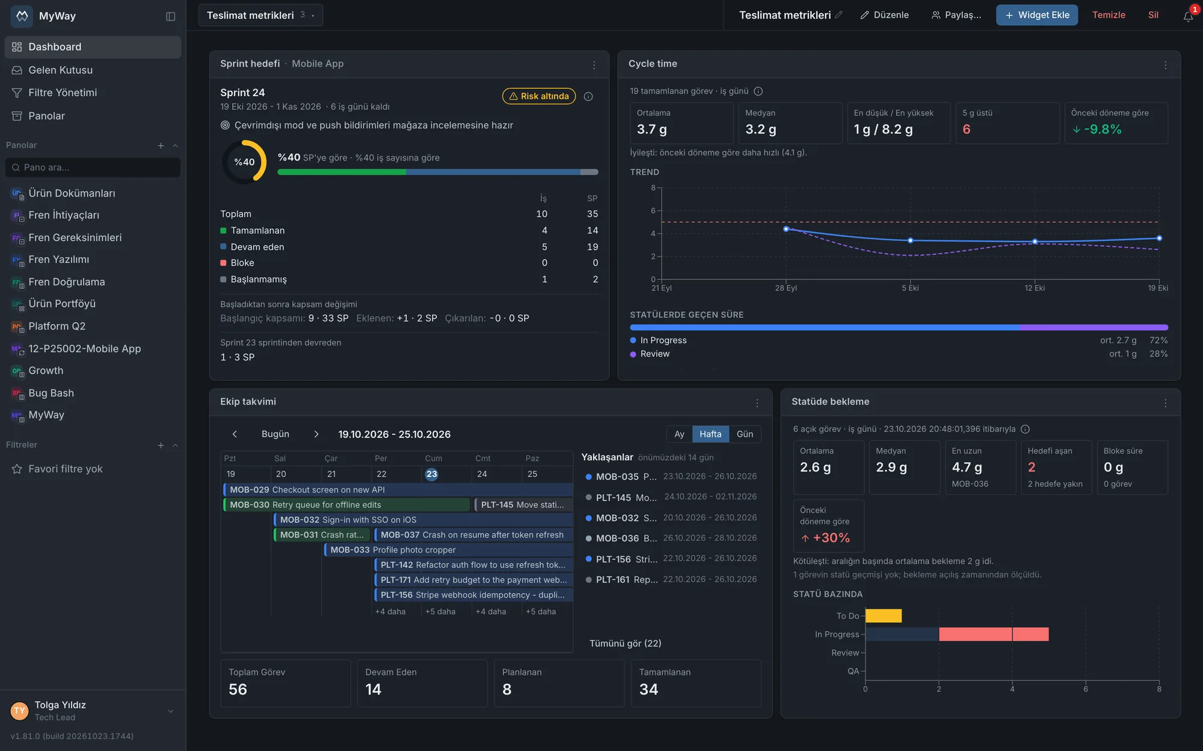1203x751 pixels.
Task: Open MOB-029 Checkout screen calendar event
Action: point(398,490)
